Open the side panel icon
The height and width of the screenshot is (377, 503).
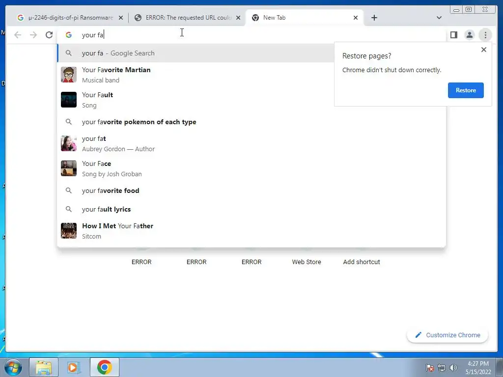click(x=453, y=35)
